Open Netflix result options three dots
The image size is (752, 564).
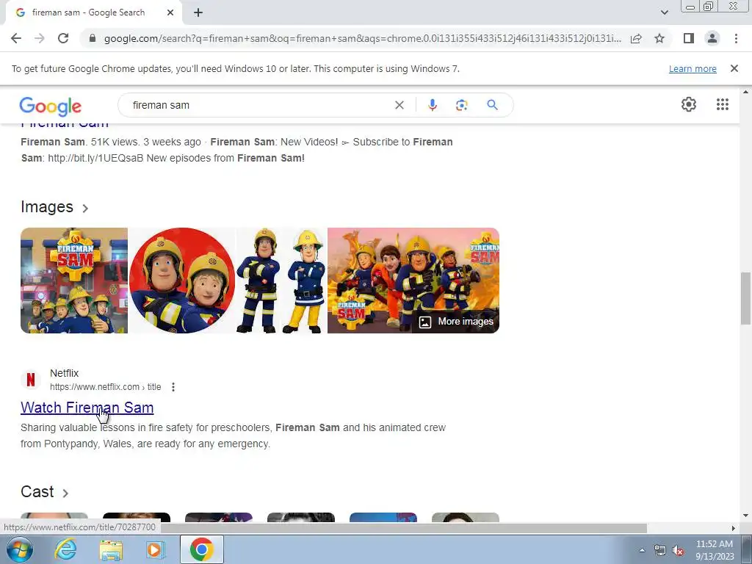[173, 387]
